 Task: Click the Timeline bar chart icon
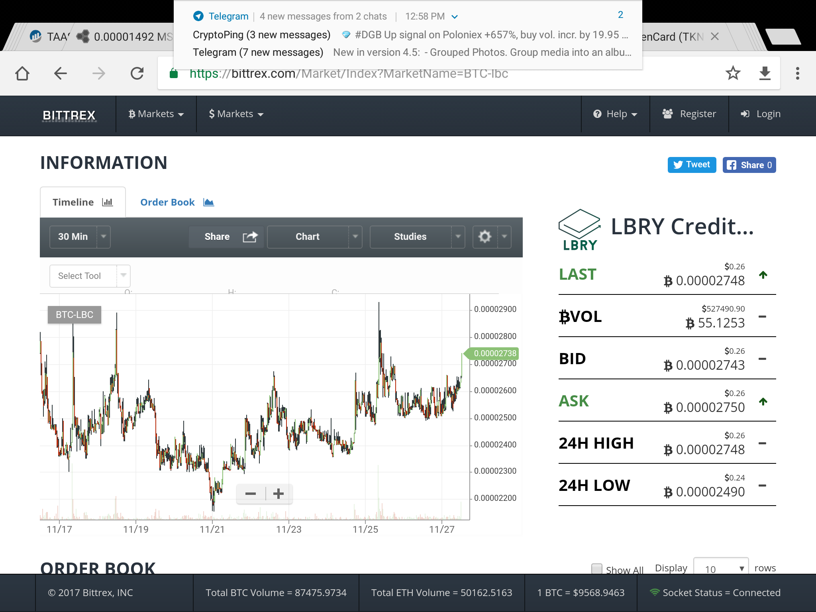[108, 202]
